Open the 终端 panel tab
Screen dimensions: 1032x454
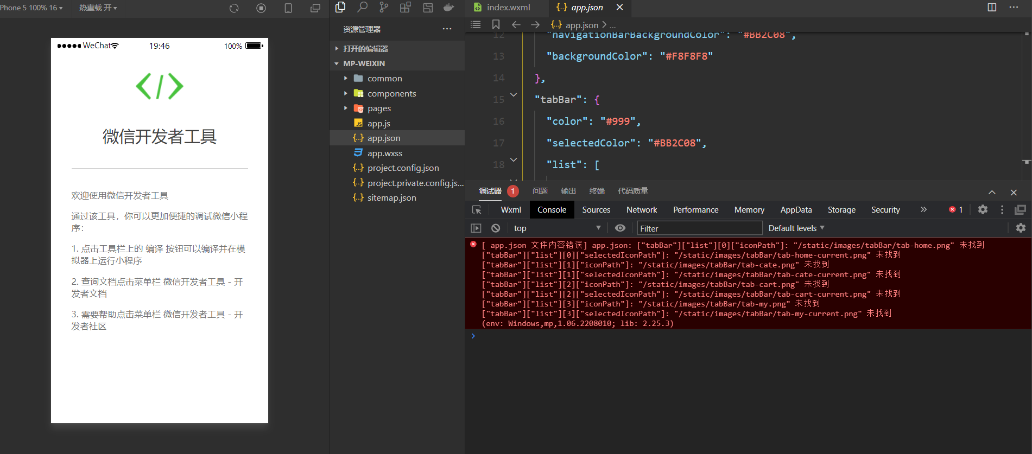click(597, 191)
